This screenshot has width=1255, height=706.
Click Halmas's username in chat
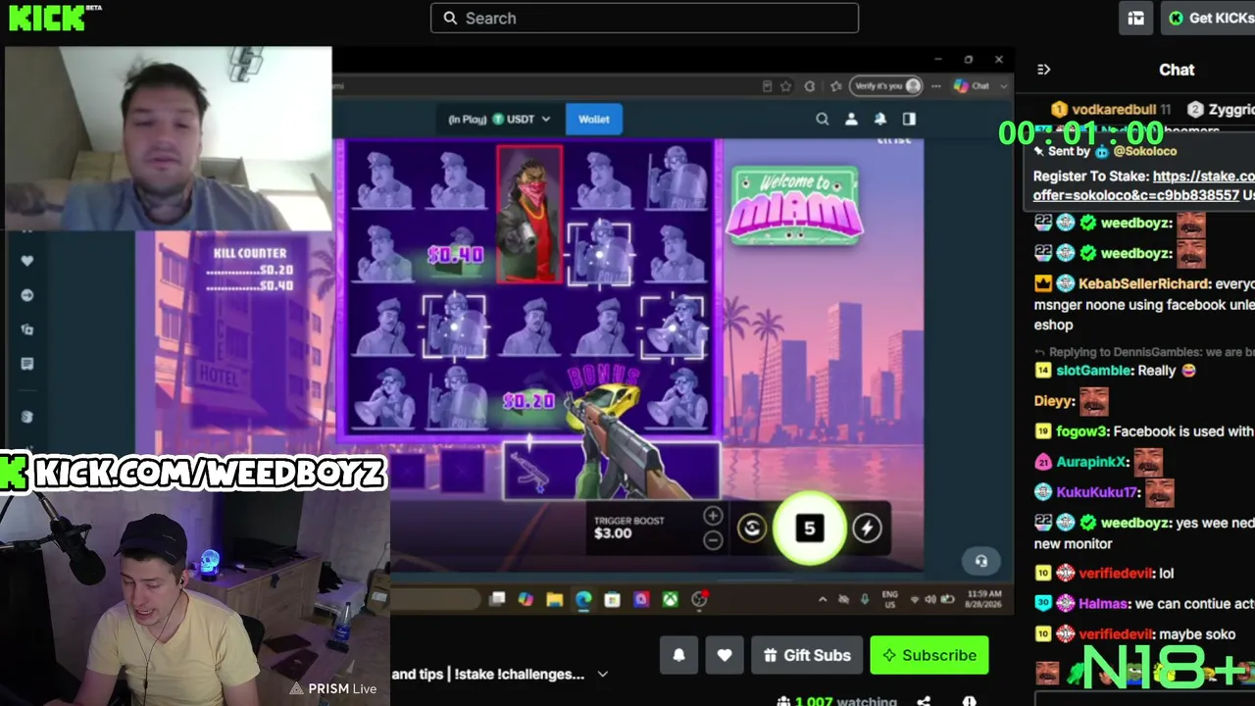pyautogui.click(x=1103, y=604)
